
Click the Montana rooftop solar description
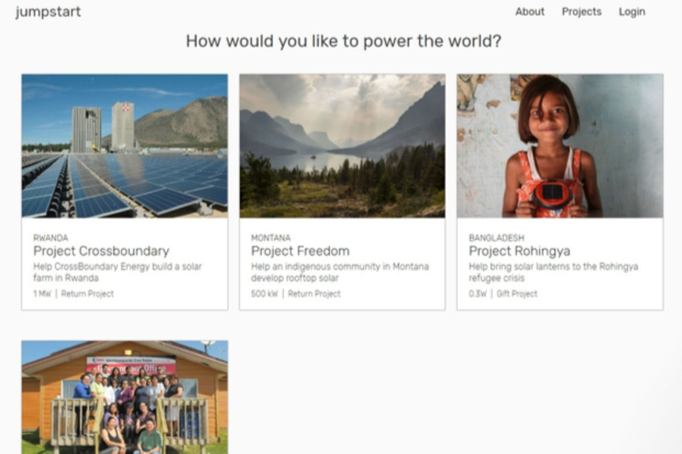[x=339, y=272]
